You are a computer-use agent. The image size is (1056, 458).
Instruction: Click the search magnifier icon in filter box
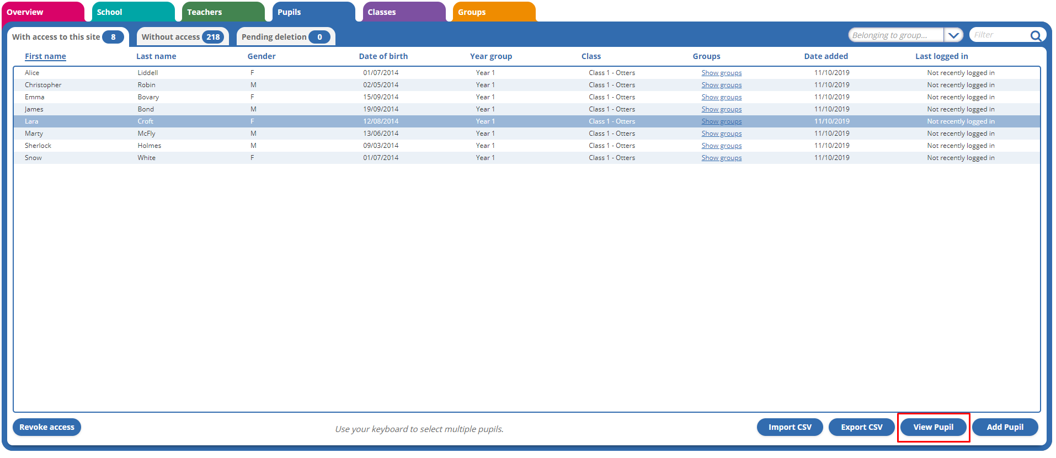(x=1036, y=36)
